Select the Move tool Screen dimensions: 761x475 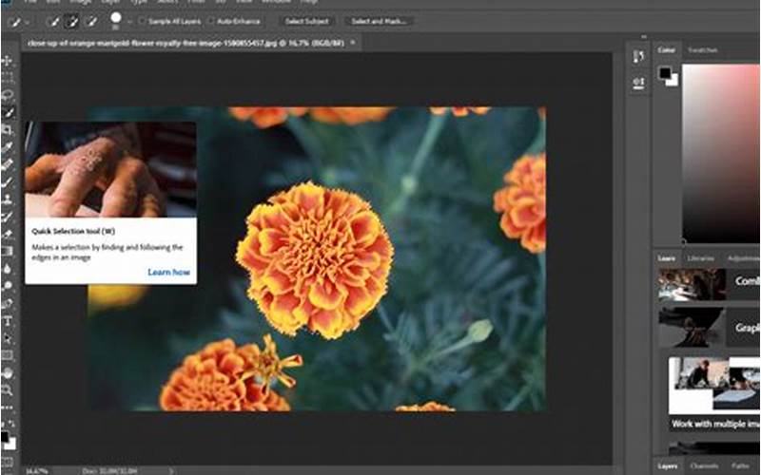[8, 61]
